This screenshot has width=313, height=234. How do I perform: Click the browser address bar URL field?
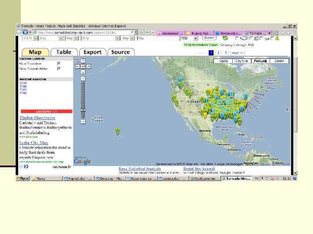(x=83, y=32)
